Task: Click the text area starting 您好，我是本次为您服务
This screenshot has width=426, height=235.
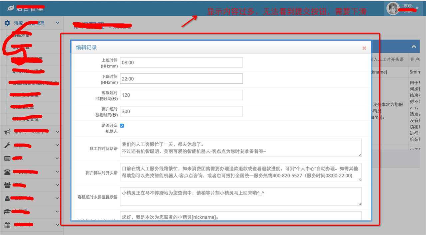Action: point(241,216)
